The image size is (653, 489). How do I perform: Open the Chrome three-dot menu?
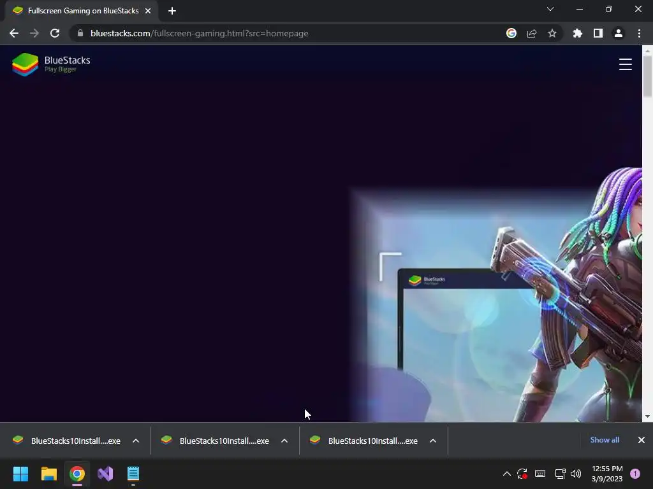point(639,33)
